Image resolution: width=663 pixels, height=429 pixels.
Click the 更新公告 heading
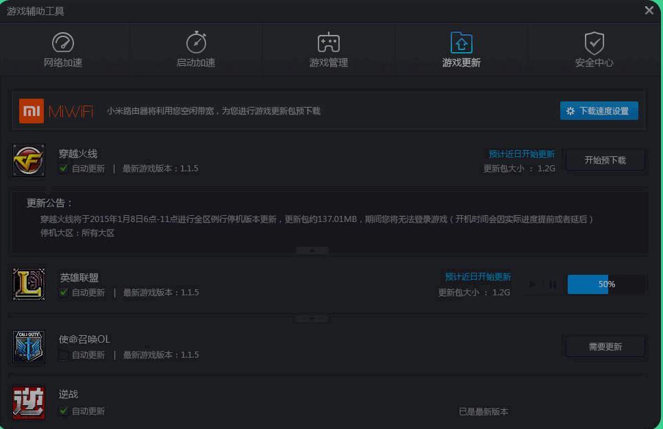49,203
